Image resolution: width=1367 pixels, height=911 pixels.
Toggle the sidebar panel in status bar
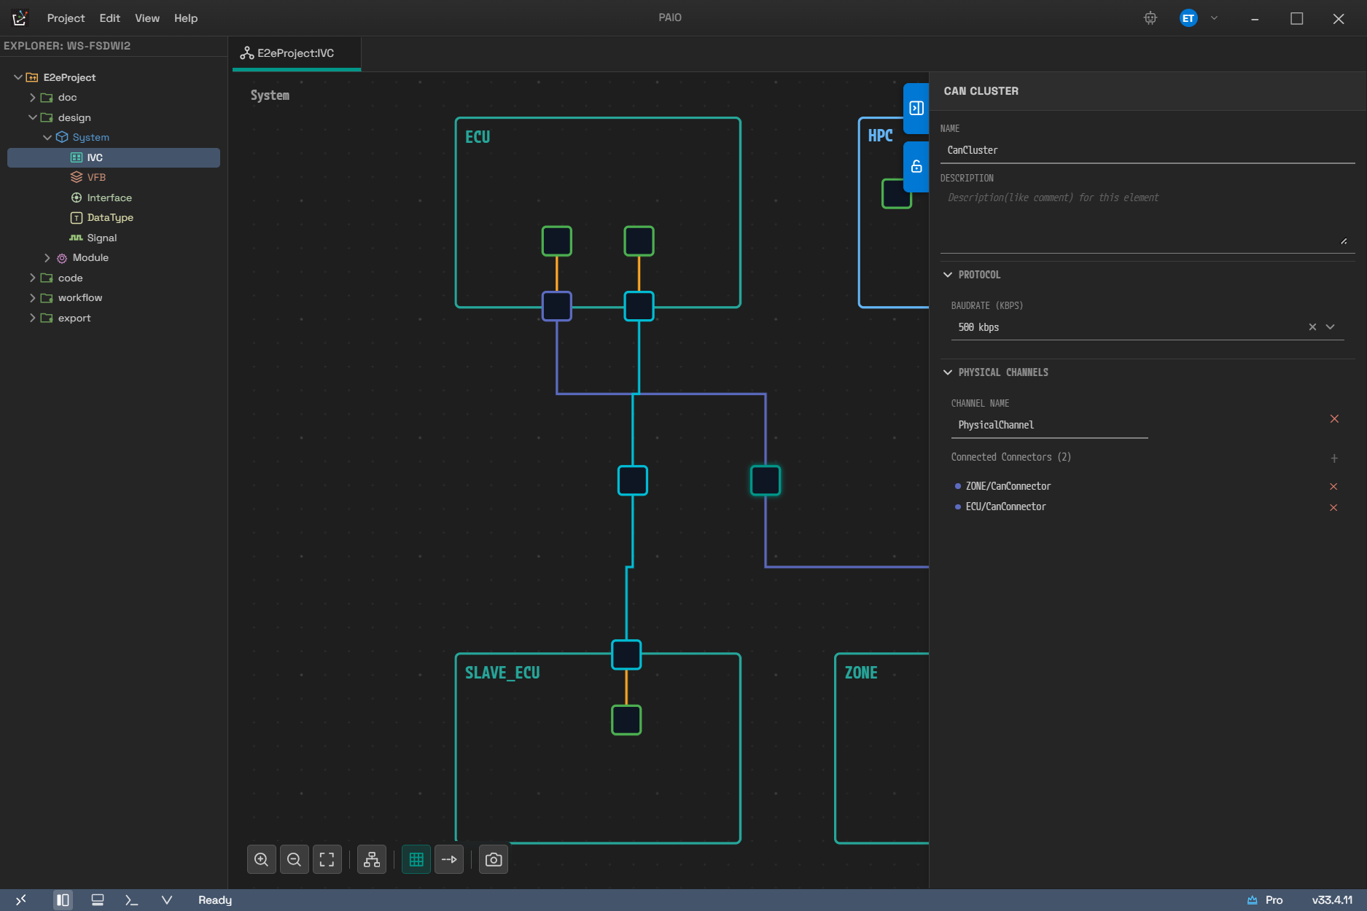[63, 900]
